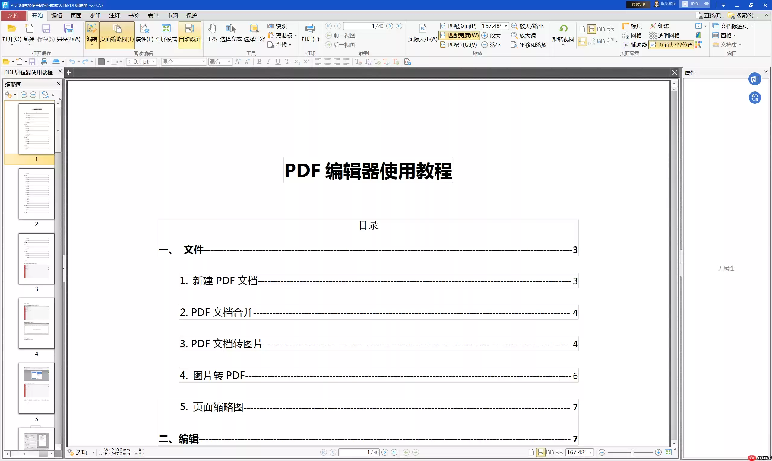Screen dimensions: 772x461
Task: Open the 旋转视图 rotate view tool
Action: pyautogui.click(x=562, y=34)
